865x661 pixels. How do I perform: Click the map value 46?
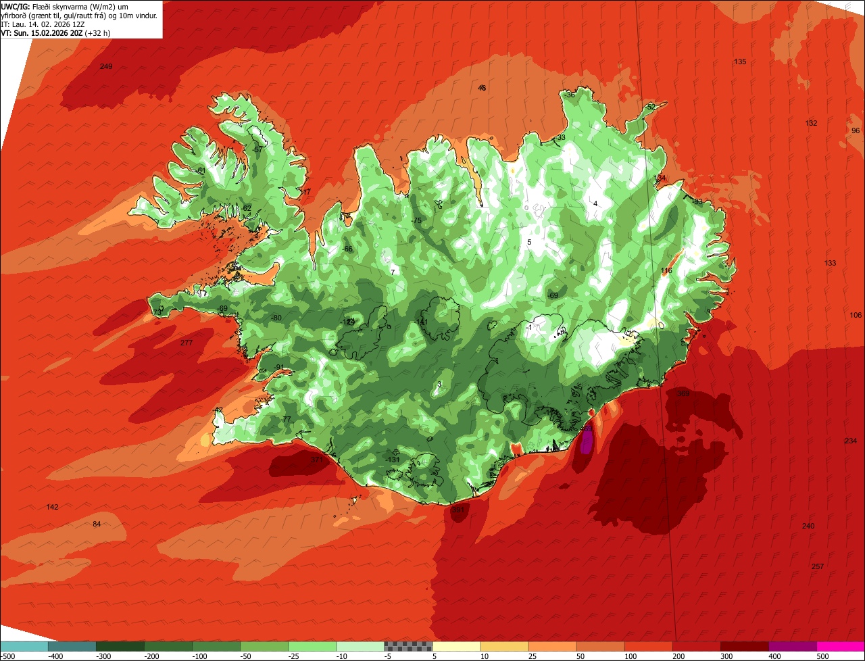click(482, 88)
